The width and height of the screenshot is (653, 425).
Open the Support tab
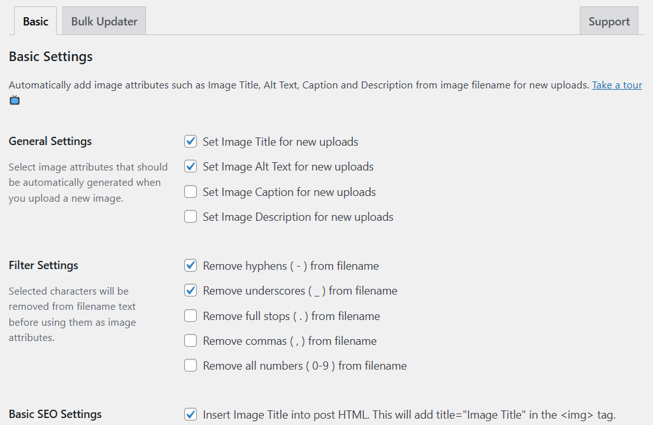pyautogui.click(x=608, y=21)
